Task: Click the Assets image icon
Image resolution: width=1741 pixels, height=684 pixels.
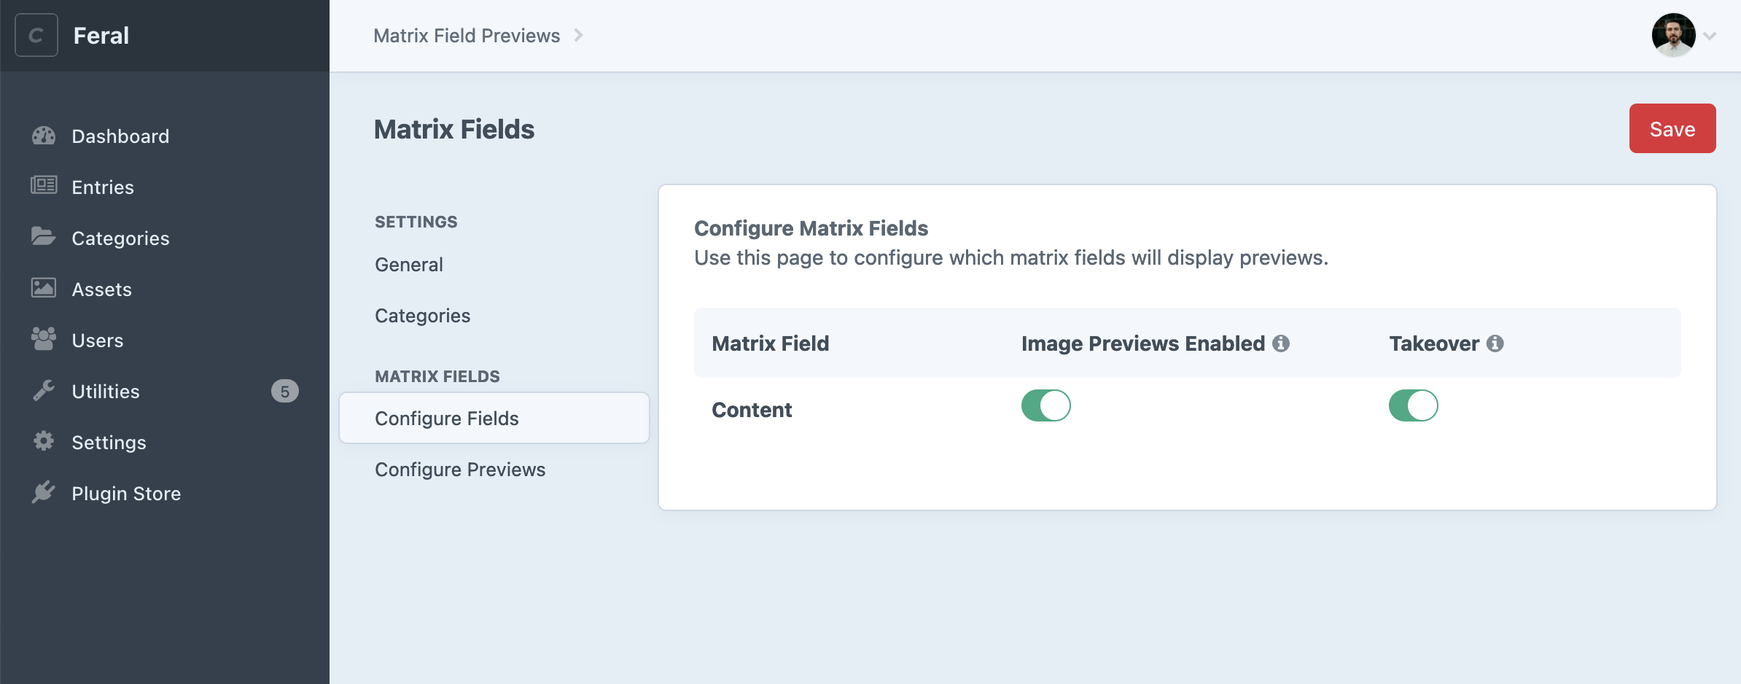Action: coord(44,288)
